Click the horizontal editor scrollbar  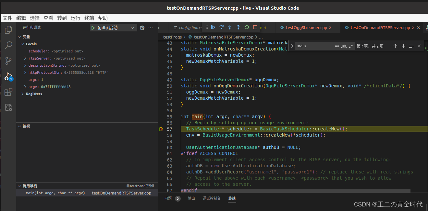point(296,191)
